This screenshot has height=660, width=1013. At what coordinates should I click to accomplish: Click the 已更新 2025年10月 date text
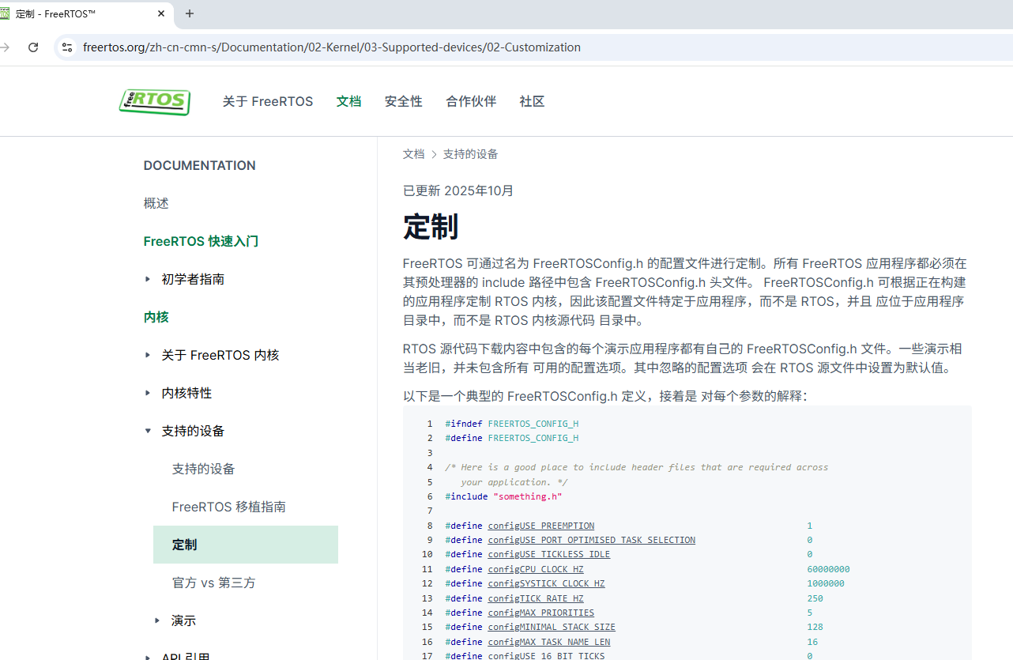[x=458, y=190]
